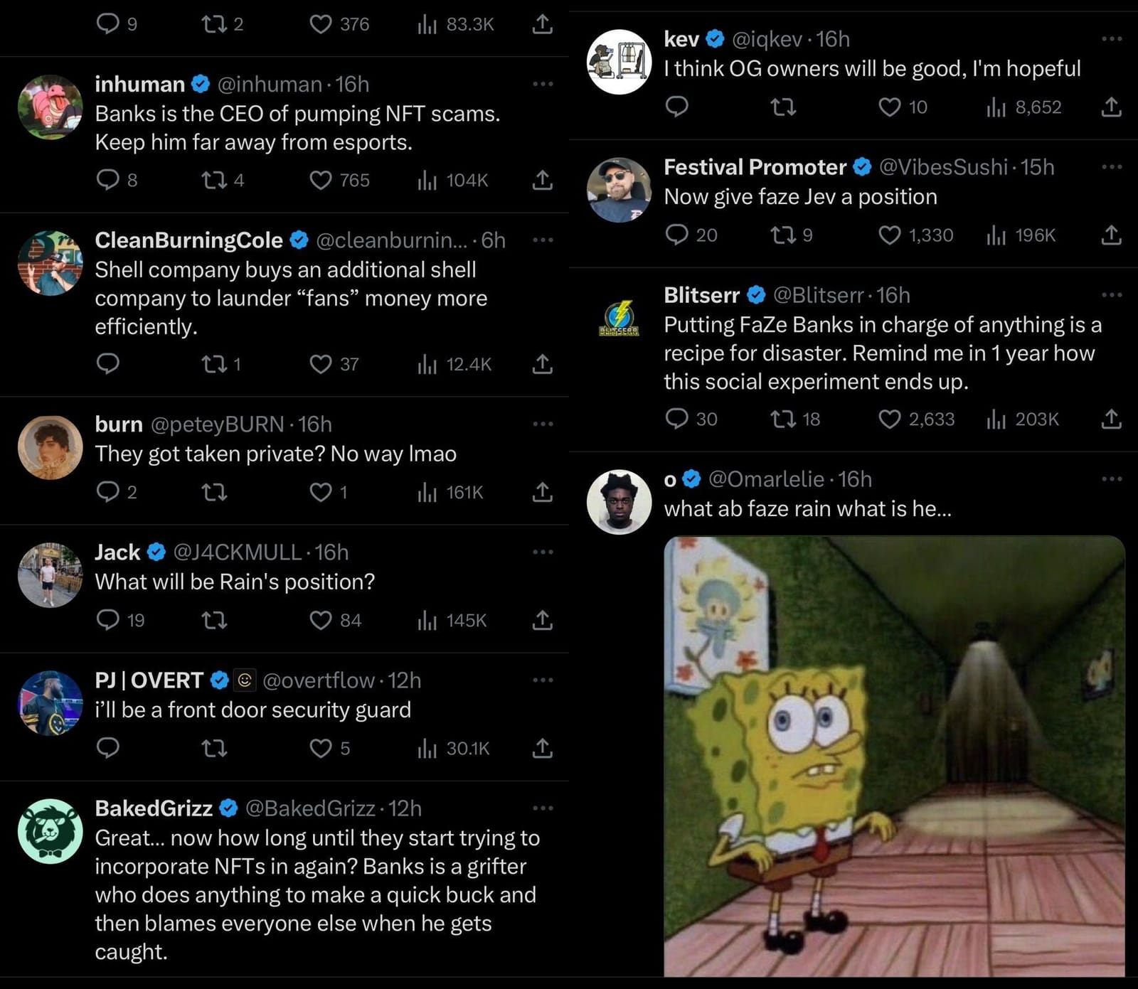Open the 16h timestamp on kev's tweet
Screen dimensions: 1138x989
833,39
